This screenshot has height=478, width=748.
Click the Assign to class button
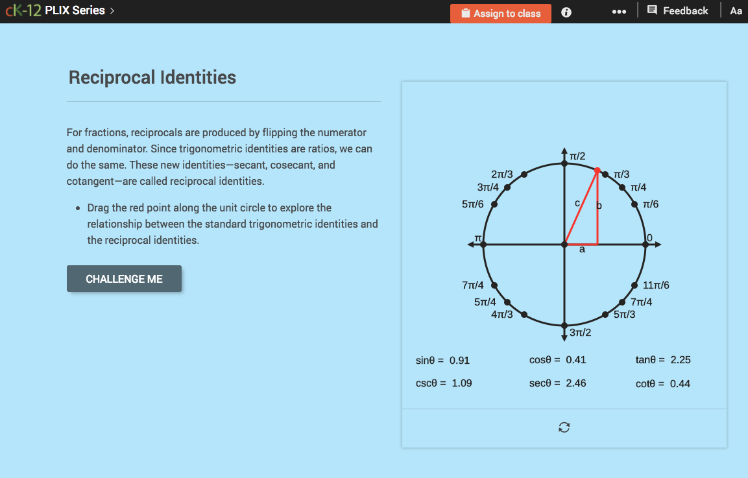[500, 13]
